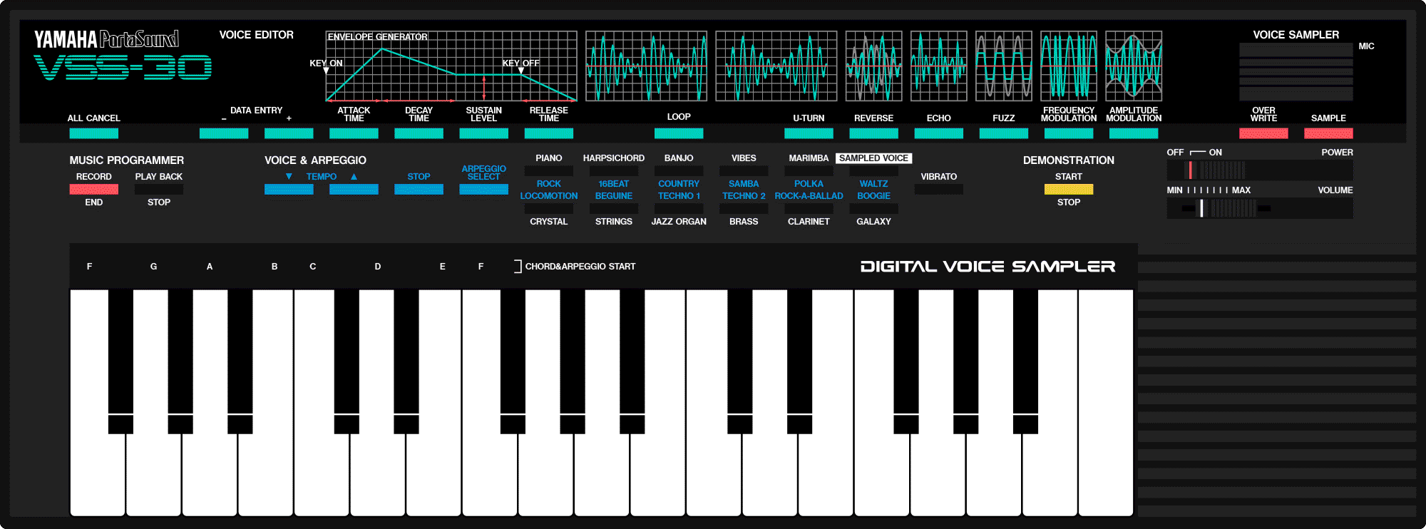Select the CLARINET / ROCK-A-BALLAD button
The height and width of the screenshot is (529, 1426).
tap(809, 209)
